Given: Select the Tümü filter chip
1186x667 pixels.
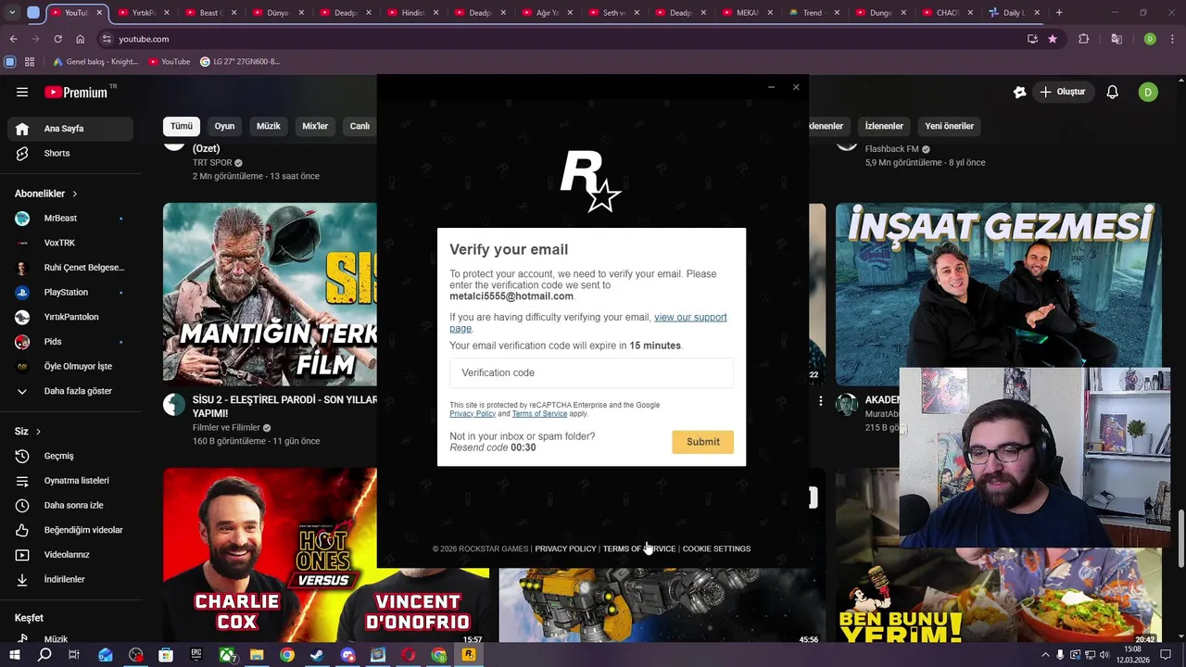Looking at the screenshot, I should pyautogui.click(x=182, y=126).
